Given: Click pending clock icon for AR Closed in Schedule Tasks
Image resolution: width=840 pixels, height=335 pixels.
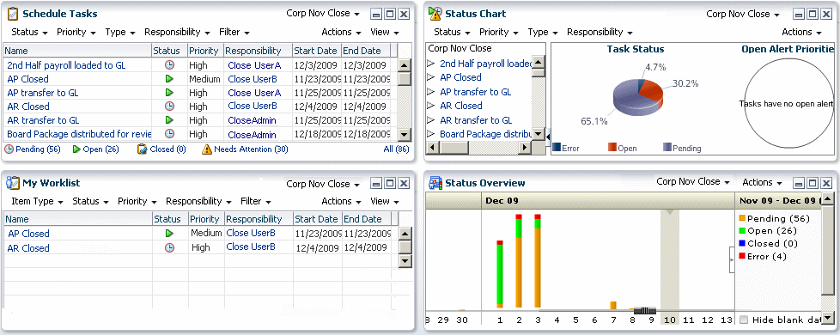Looking at the screenshot, I should (x=169, y=107).
